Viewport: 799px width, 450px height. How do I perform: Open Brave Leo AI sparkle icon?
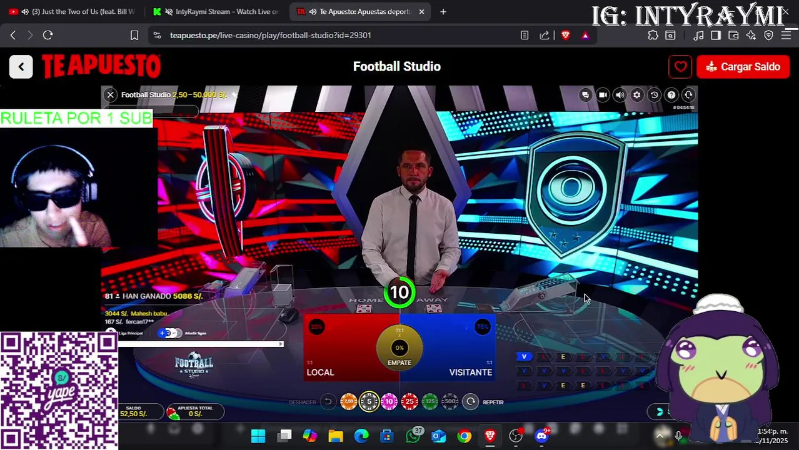[751, 36]
